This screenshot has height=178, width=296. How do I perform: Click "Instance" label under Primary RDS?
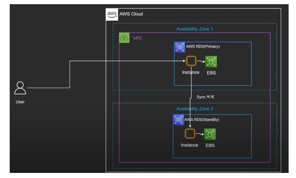(191, 72)
